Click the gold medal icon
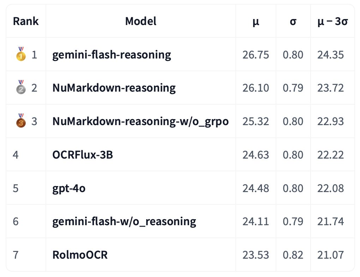Viewport: 360px width, 277px height. pos(21,54)
